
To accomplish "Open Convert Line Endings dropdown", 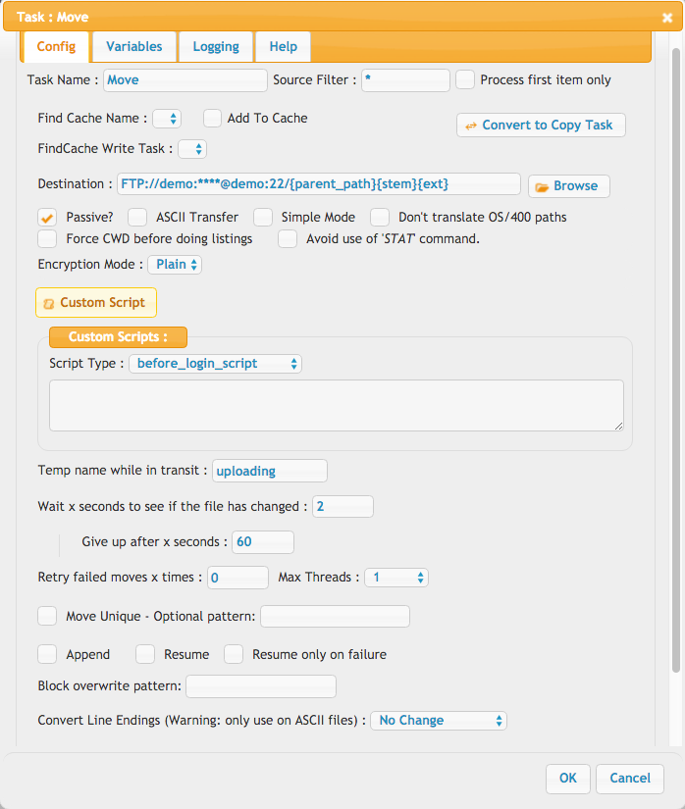I will tap(439, 721).
